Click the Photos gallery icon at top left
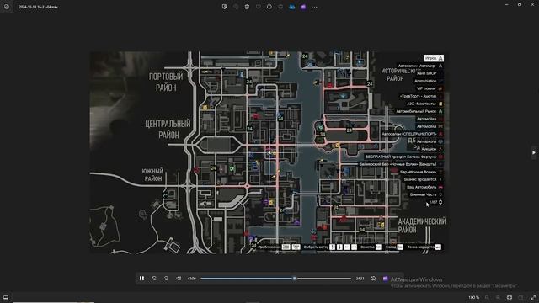The image size is (539, 303). click(7, 7)
